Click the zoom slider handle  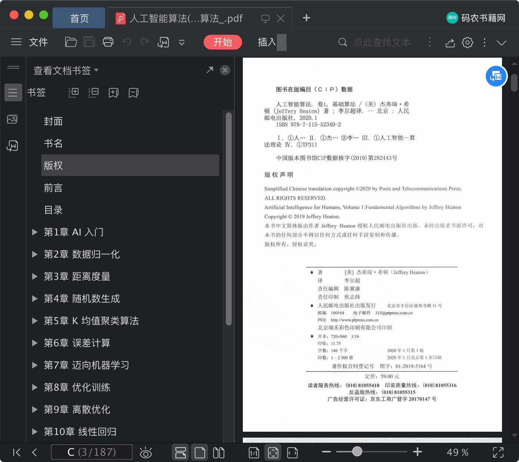pyautogui.click(x=357, y=451)
